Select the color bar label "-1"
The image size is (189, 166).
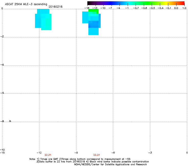pos(127,8)
